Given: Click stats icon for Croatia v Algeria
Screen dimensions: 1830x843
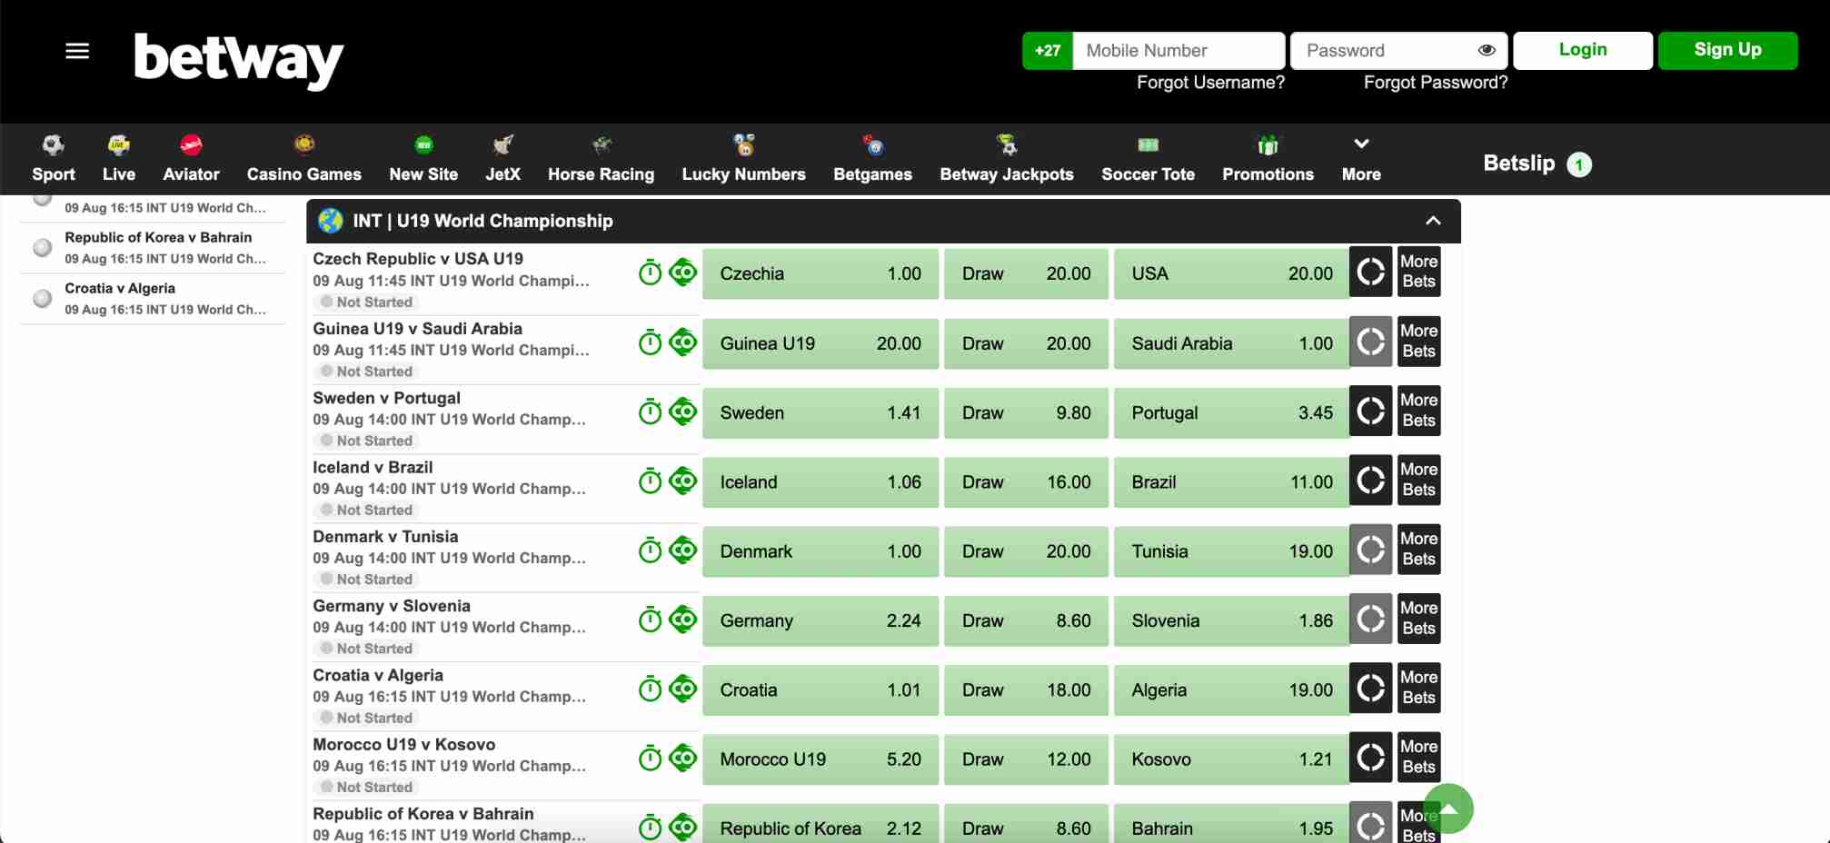Looking at the screenshot, I should tap(682, 688).
